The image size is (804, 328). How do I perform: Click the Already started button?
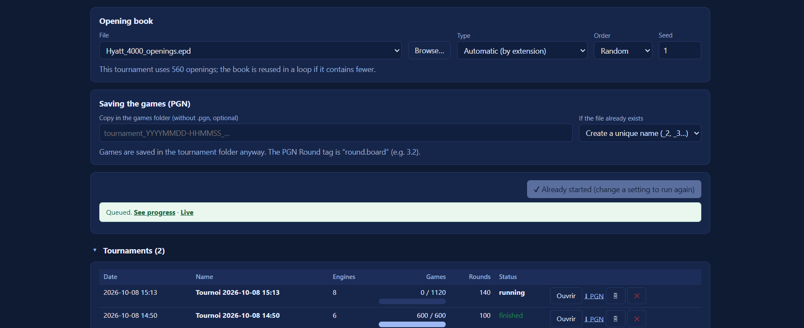(x=614, y=189)
